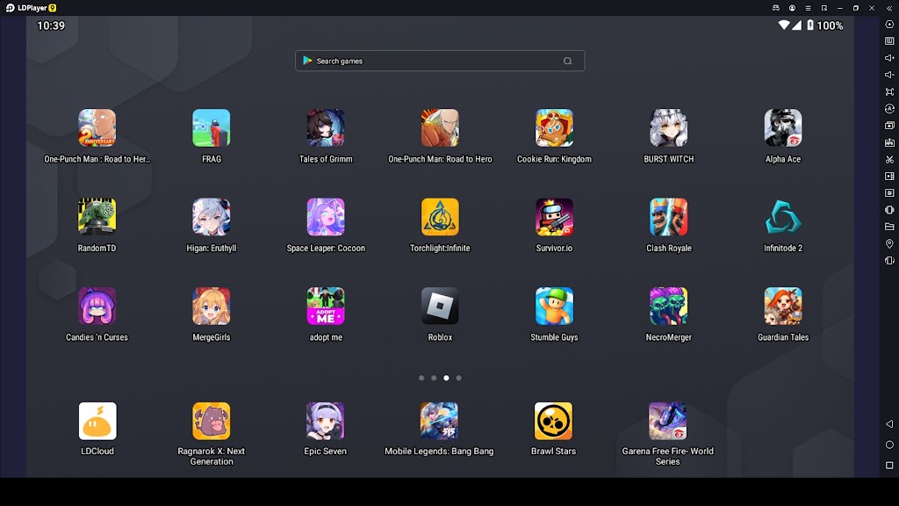The image size is (899, 506).
Task: Go to the first home screen page dot
Action: tap(421, 378)
